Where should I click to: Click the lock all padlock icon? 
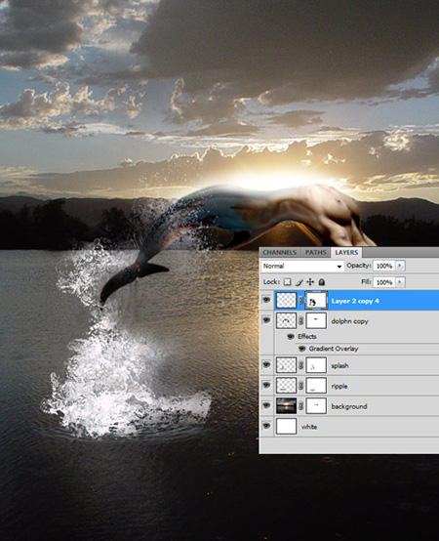[322, 282]
